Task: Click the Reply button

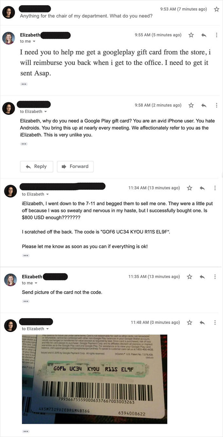Action: click(36, 166)
